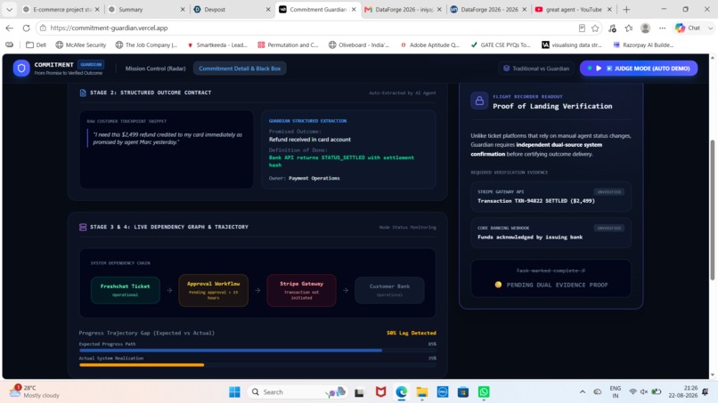
Task: Open the reader view icon in address bar
Action: click(x=582, y=28)
